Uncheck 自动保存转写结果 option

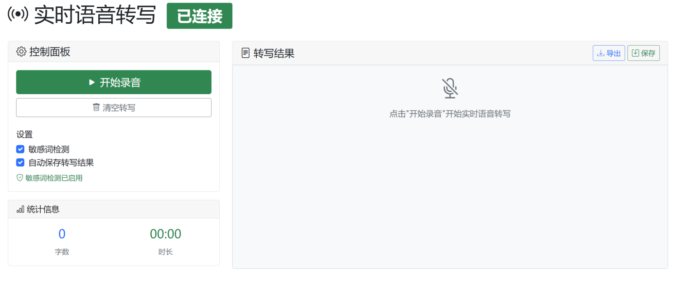(20, 163)
